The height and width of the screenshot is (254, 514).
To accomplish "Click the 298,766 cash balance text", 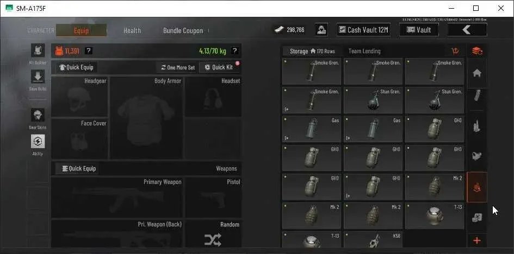I will pos(295,30).
